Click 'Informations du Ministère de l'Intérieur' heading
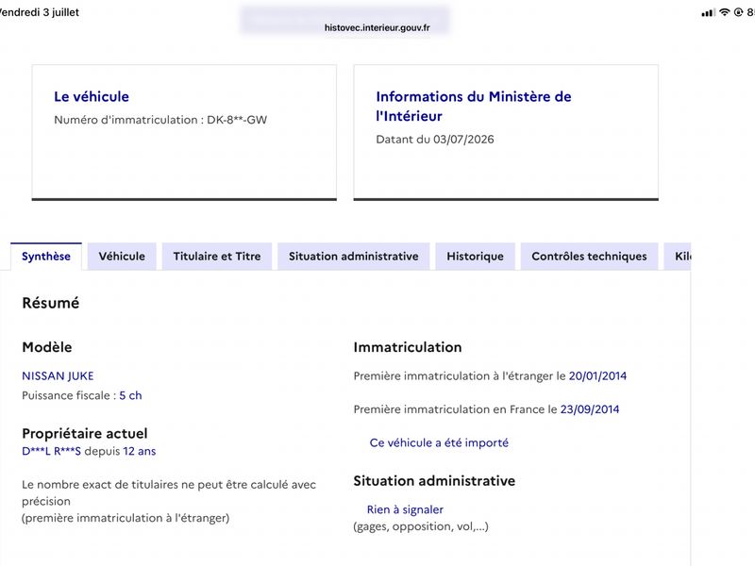Viewport: 755px width, 566px height. (474, 107)
